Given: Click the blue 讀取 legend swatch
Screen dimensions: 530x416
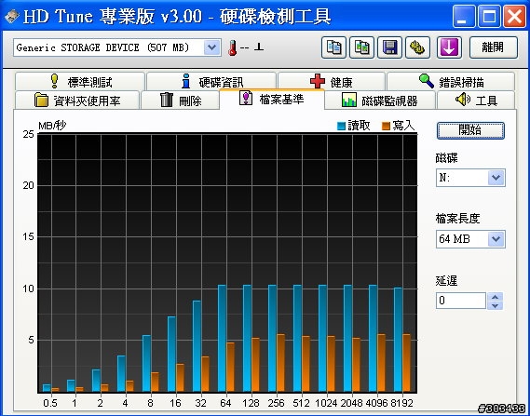Looking at the screenshot, I should (342, 127).
